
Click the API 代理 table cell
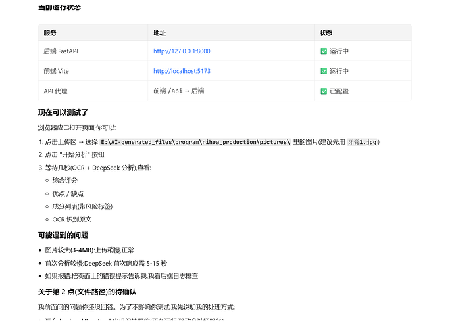[93, 91]
